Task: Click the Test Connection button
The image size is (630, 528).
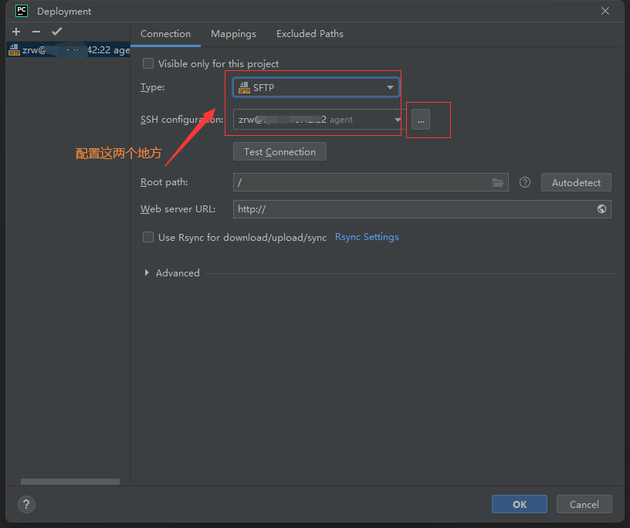Action: pos(279,152)
